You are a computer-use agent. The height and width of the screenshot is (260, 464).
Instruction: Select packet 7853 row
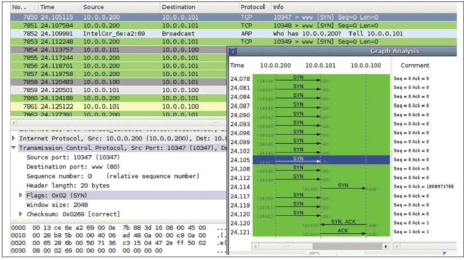pos(234,41)
